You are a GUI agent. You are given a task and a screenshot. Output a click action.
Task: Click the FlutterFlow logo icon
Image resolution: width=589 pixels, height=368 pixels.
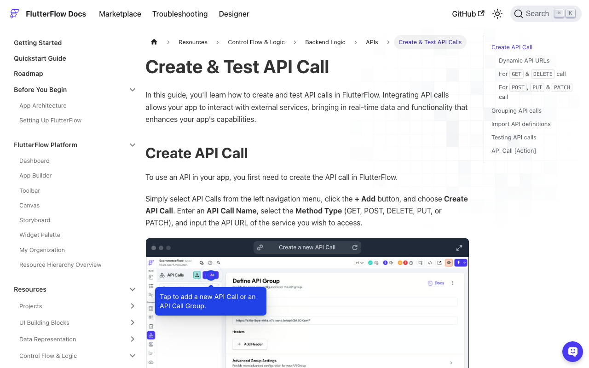coord(15,14)
